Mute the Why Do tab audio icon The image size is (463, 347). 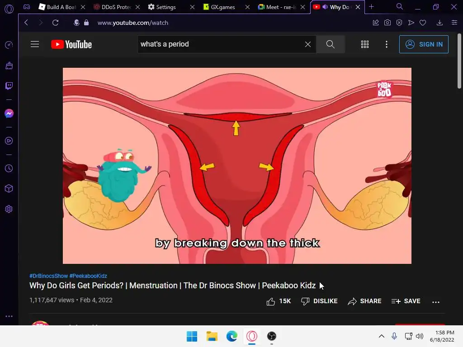coord(325,7)
